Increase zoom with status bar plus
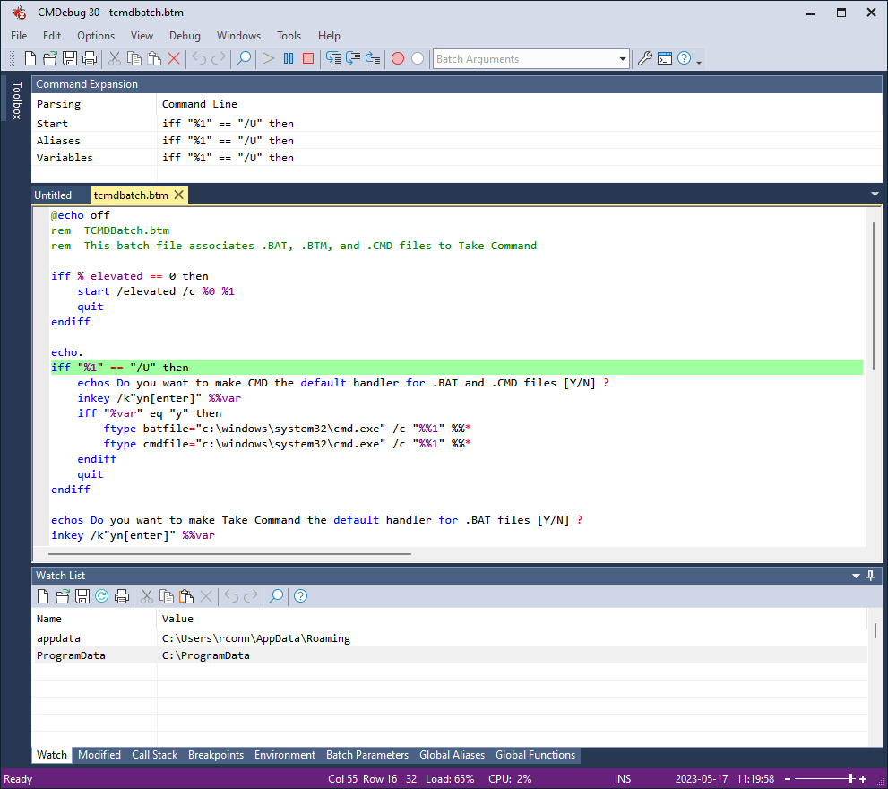This screenshot has height=789, width=888. (x=863, y=779)
